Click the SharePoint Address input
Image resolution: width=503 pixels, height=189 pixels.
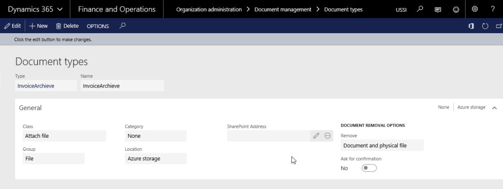(269, 136)
